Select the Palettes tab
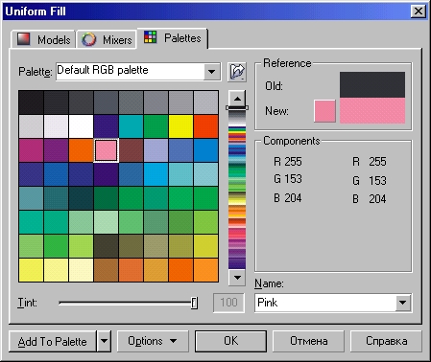The width and height of the screenshot is (431, 362). pos(173,38)
